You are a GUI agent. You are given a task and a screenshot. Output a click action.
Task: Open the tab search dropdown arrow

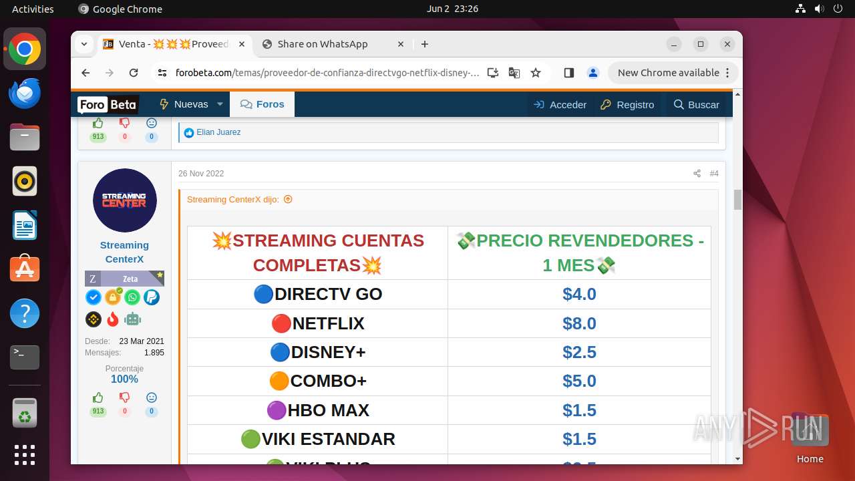click(84, 44)
